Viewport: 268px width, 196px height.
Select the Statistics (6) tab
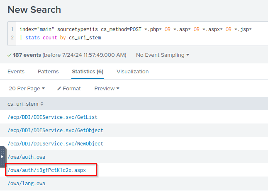click(88, 71)
